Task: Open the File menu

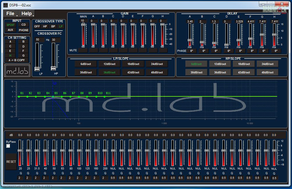Action: [11, 14]
